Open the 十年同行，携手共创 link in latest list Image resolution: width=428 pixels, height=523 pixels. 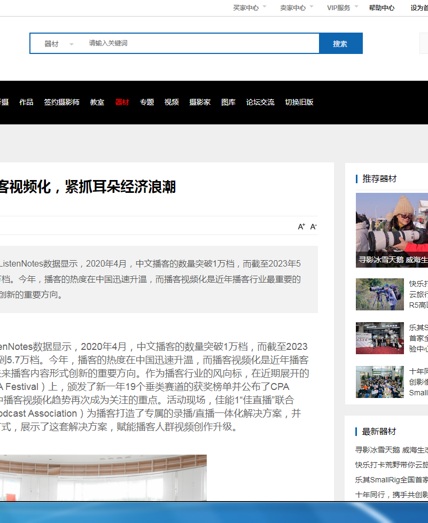(391, 495)
